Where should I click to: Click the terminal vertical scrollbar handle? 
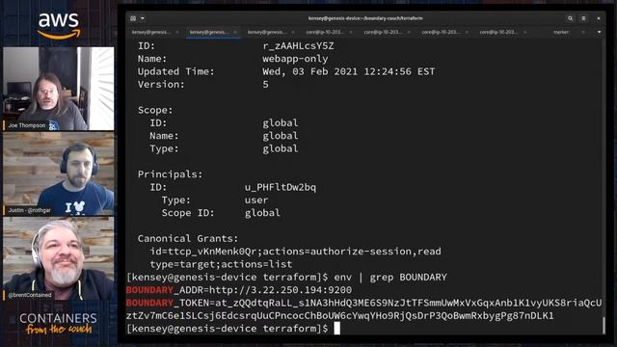pyautogui.click(x=604, y=325)
